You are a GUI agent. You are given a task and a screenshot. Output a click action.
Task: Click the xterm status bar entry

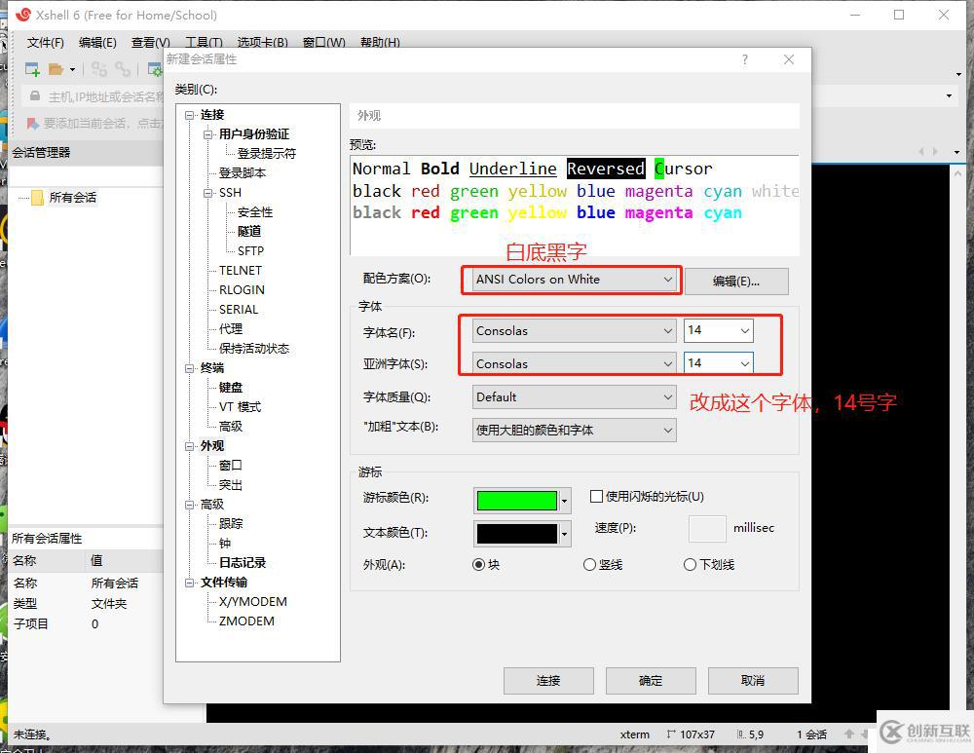(634, 734)
